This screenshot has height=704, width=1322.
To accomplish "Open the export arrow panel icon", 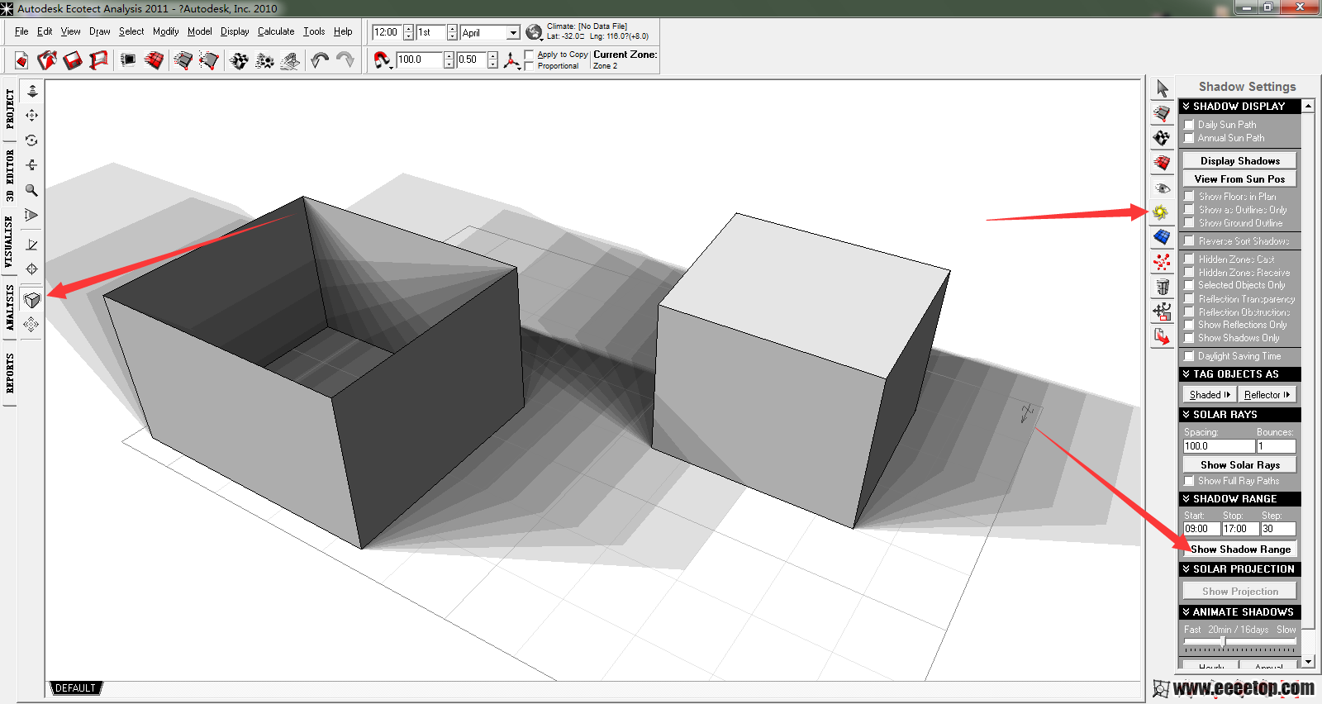I will pos(1162,336).
